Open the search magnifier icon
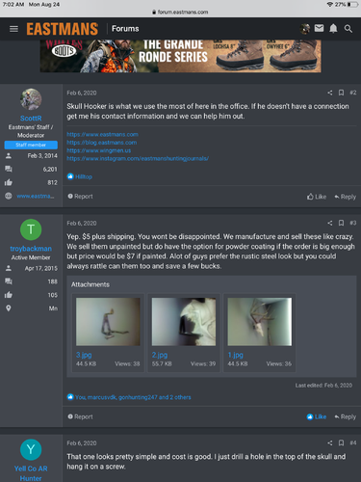Image resolution: width=361 pixels, height=482 pixels. pos(348,29)
